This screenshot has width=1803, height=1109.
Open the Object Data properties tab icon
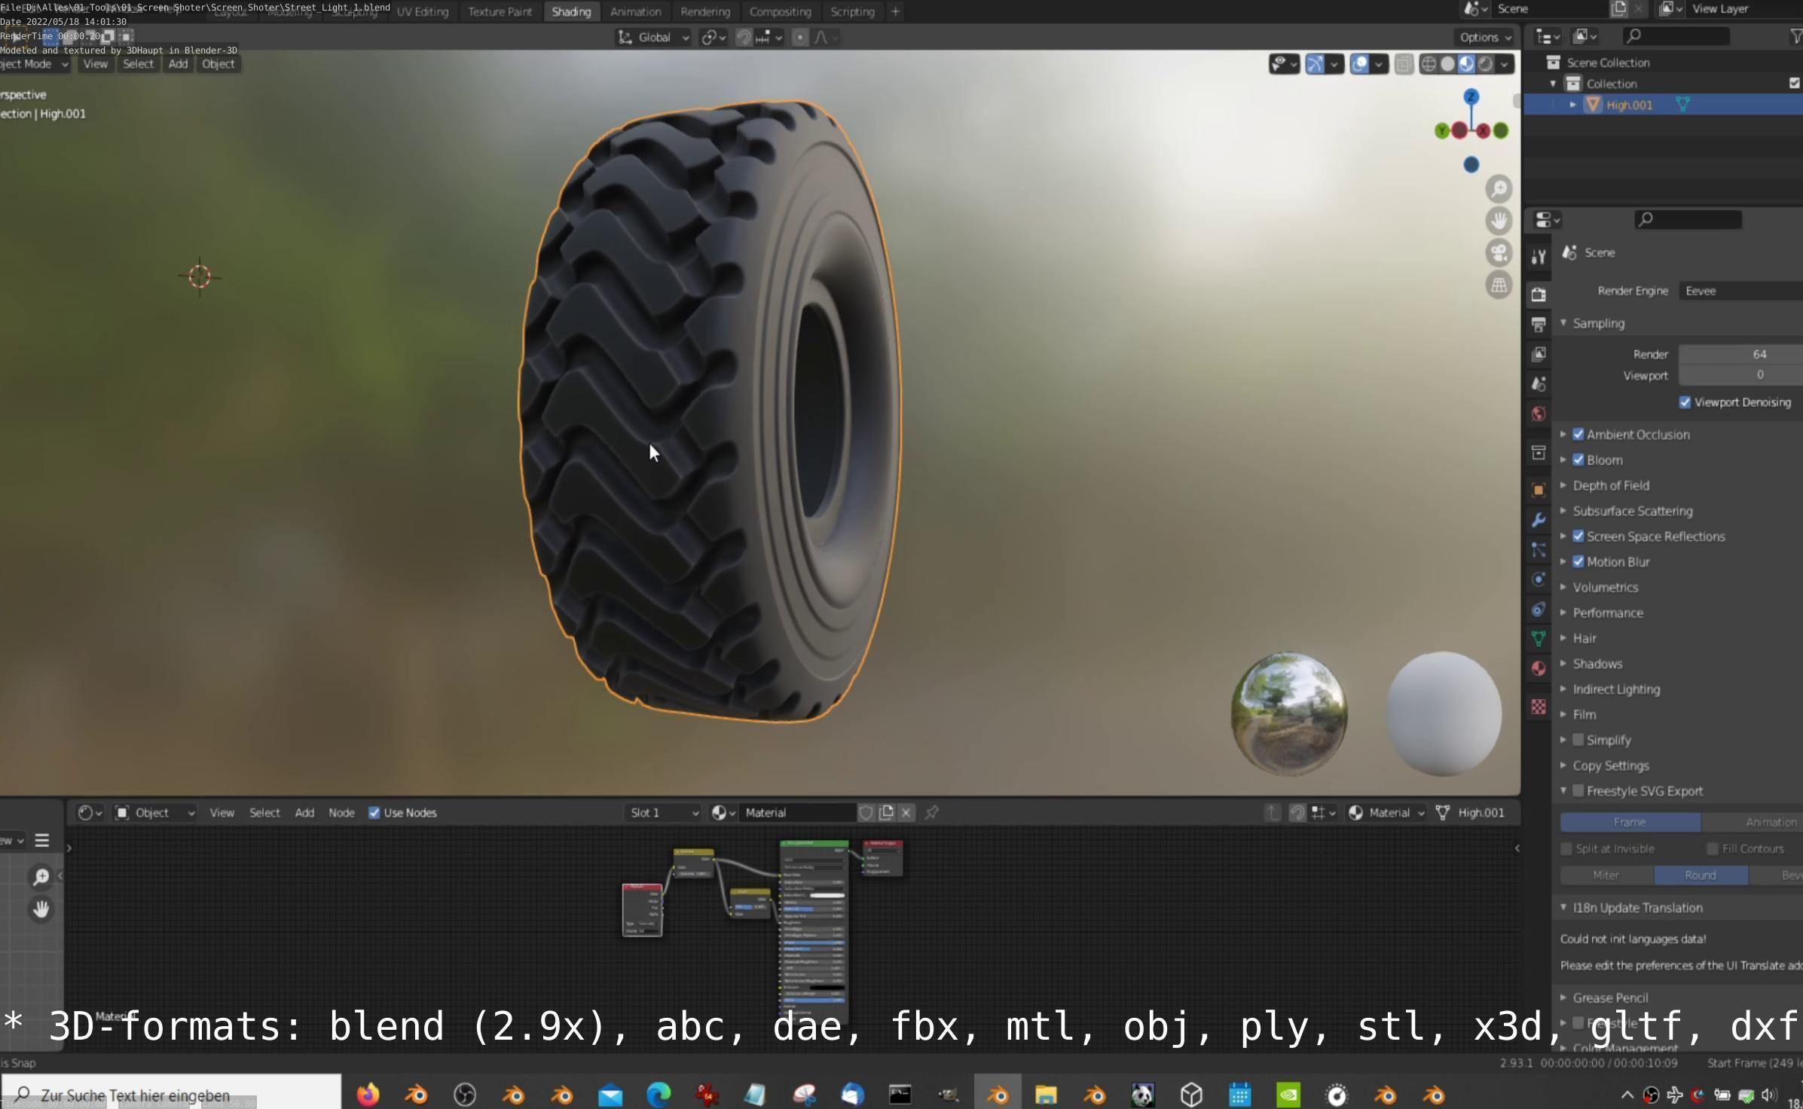click(1539, 639)
